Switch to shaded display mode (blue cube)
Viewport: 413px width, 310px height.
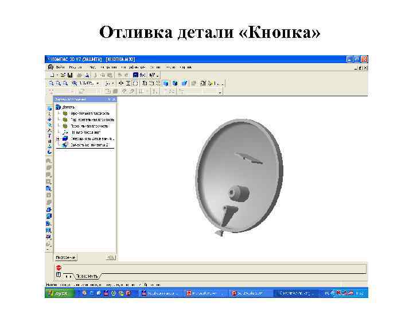tap(166, 83)
